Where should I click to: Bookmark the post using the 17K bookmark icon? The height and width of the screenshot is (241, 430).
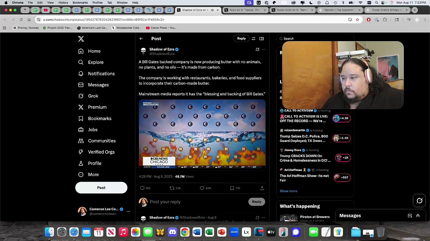tap(232, 188)
